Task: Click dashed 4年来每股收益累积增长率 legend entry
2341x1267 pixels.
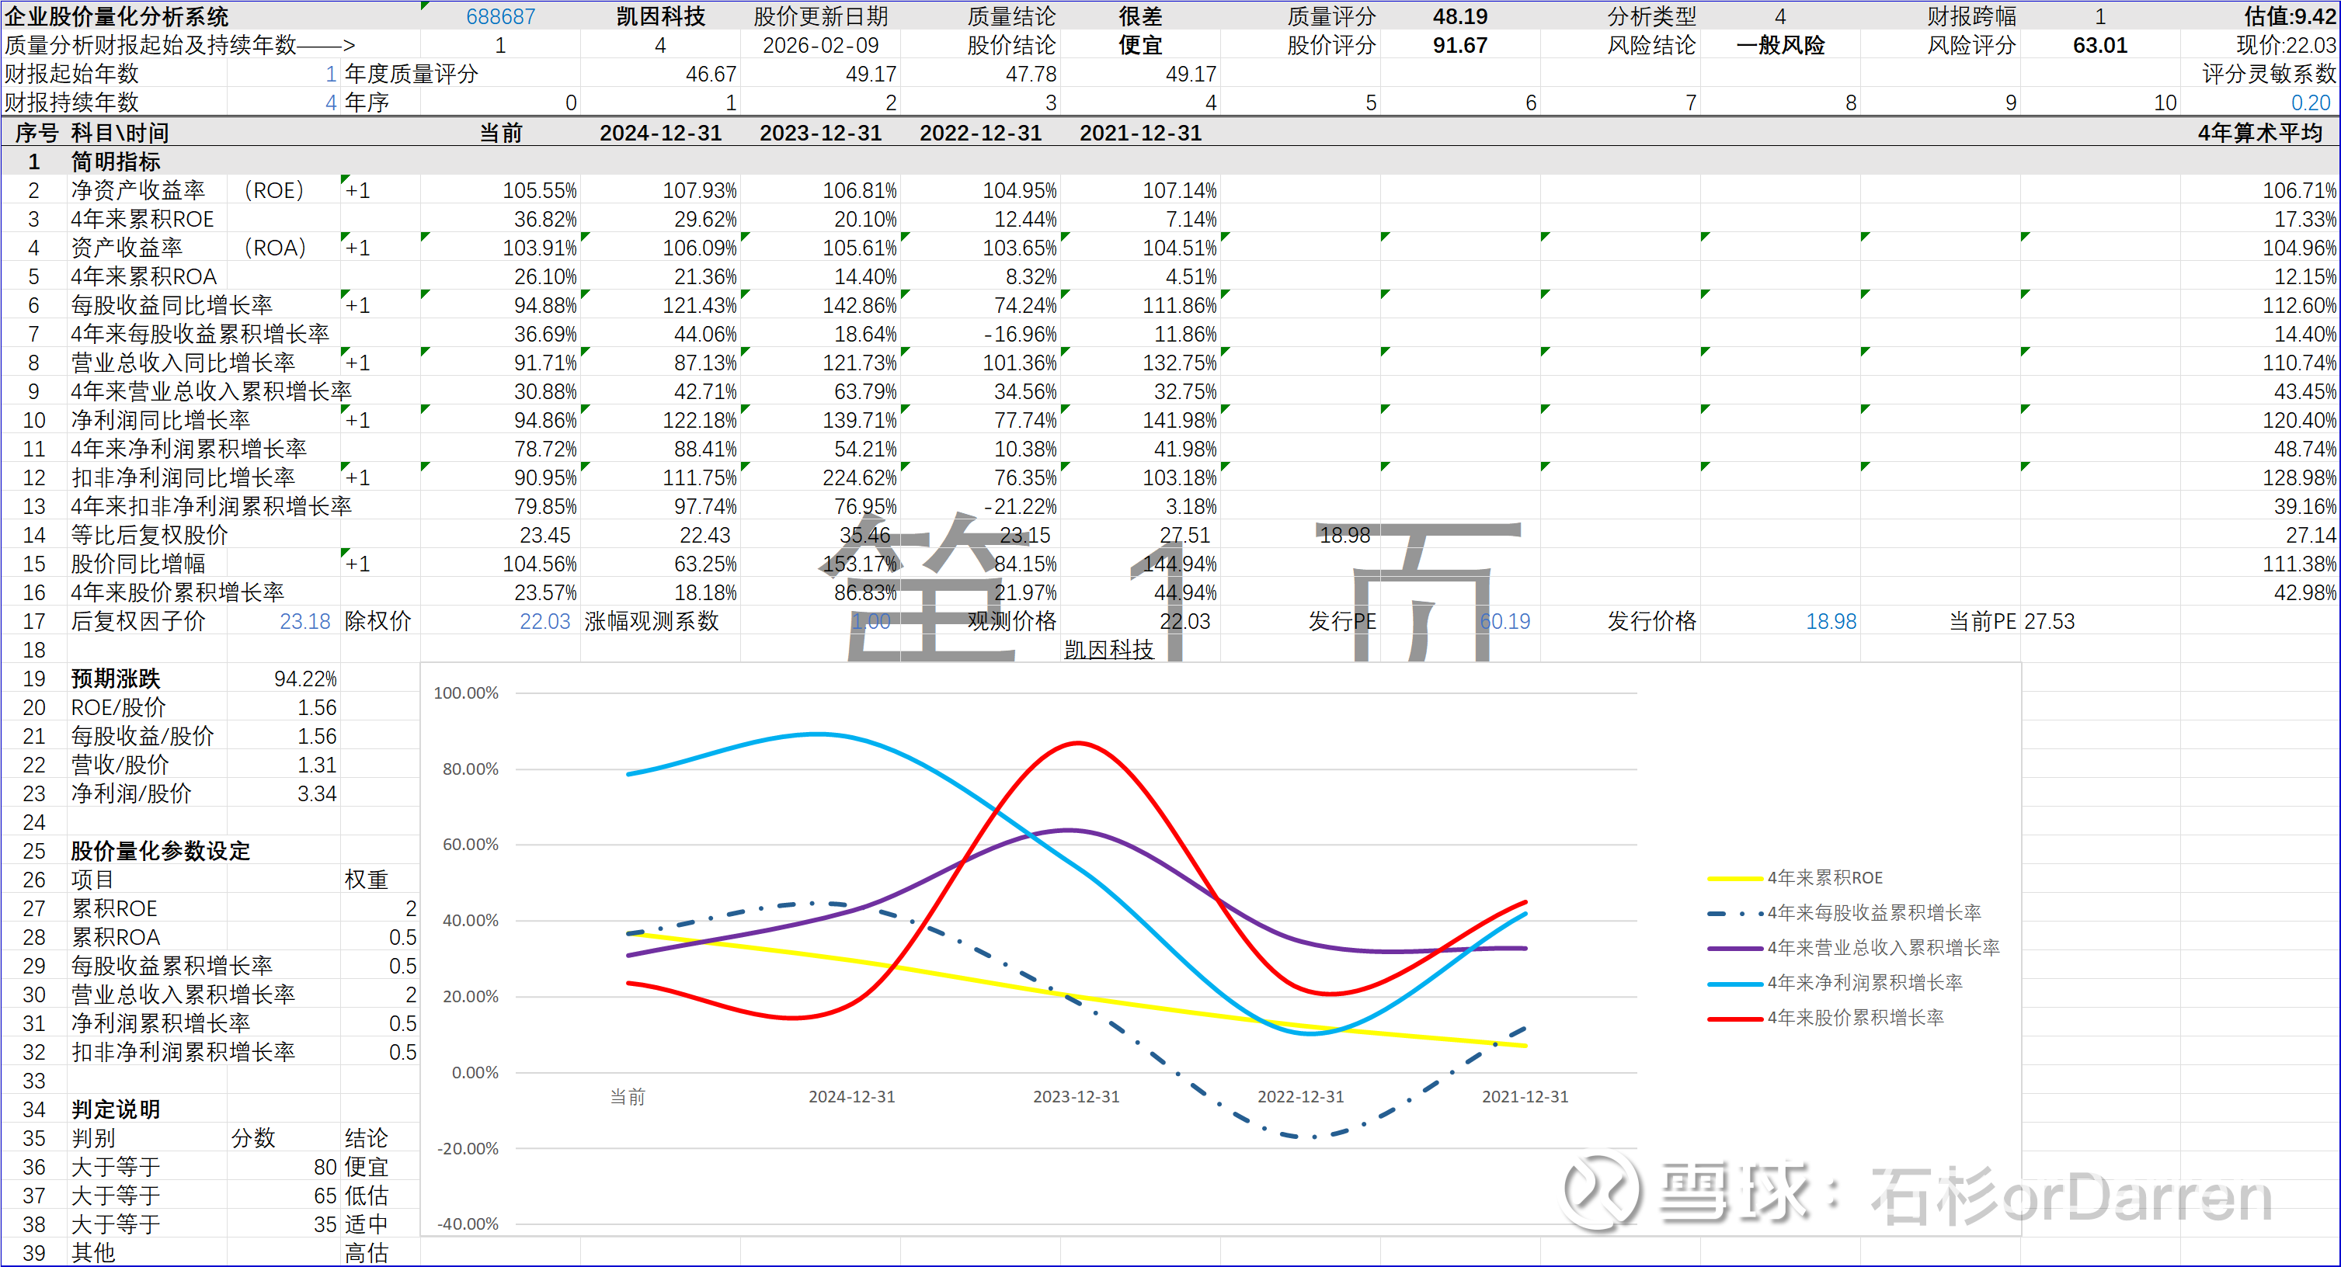Action: 1873,912
